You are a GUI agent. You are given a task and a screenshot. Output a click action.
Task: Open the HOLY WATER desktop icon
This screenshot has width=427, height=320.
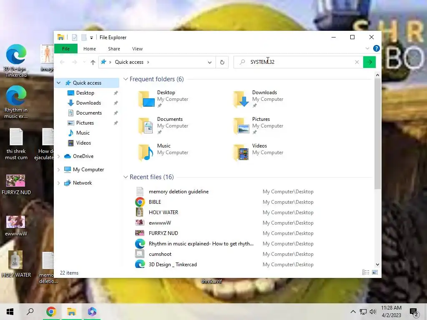click(16, 264)
